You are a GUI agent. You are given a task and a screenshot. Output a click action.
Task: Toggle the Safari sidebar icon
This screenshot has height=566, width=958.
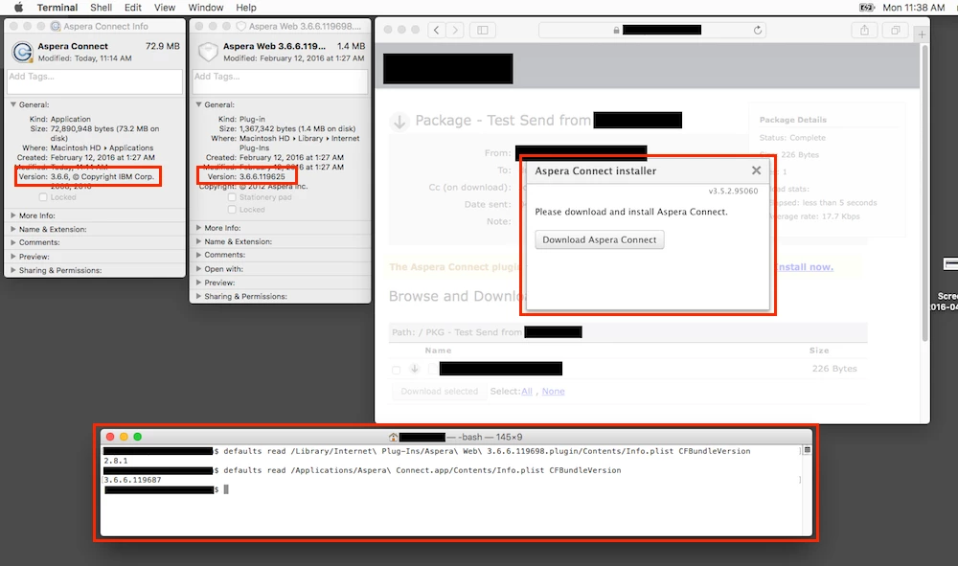(x=483, y=30)
